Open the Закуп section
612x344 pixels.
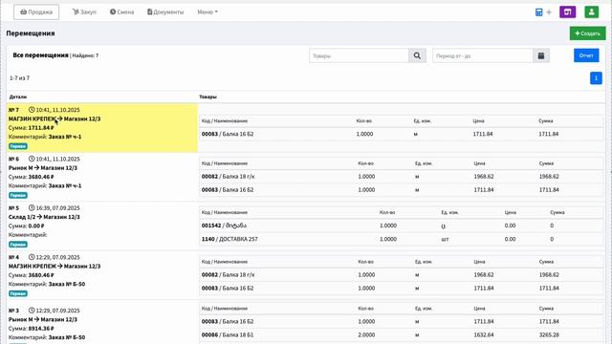click(x=84, y=12)
